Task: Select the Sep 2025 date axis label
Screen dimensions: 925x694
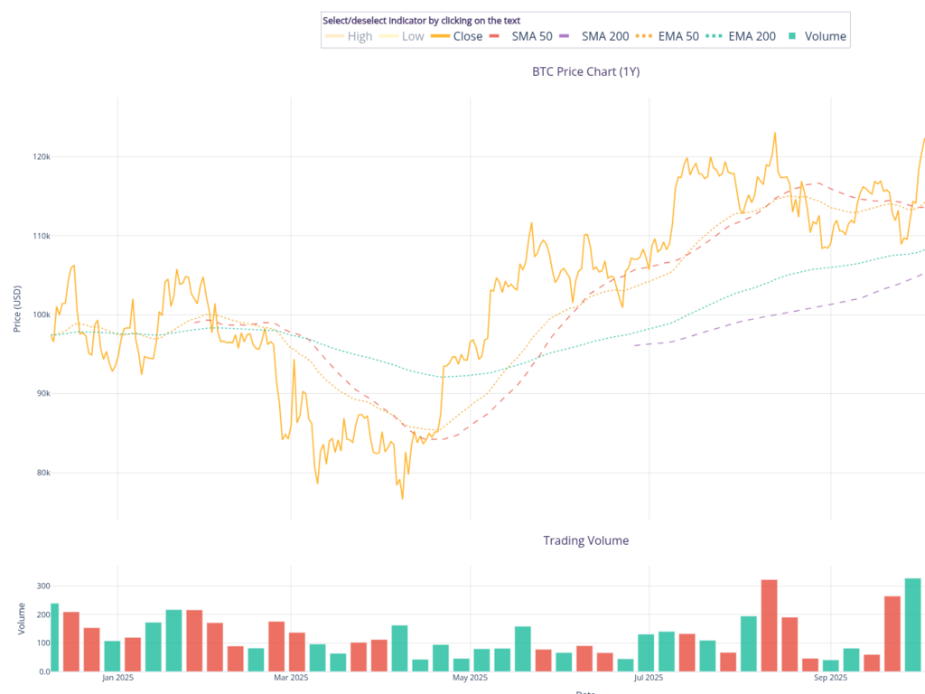Action: click(831, 677)
